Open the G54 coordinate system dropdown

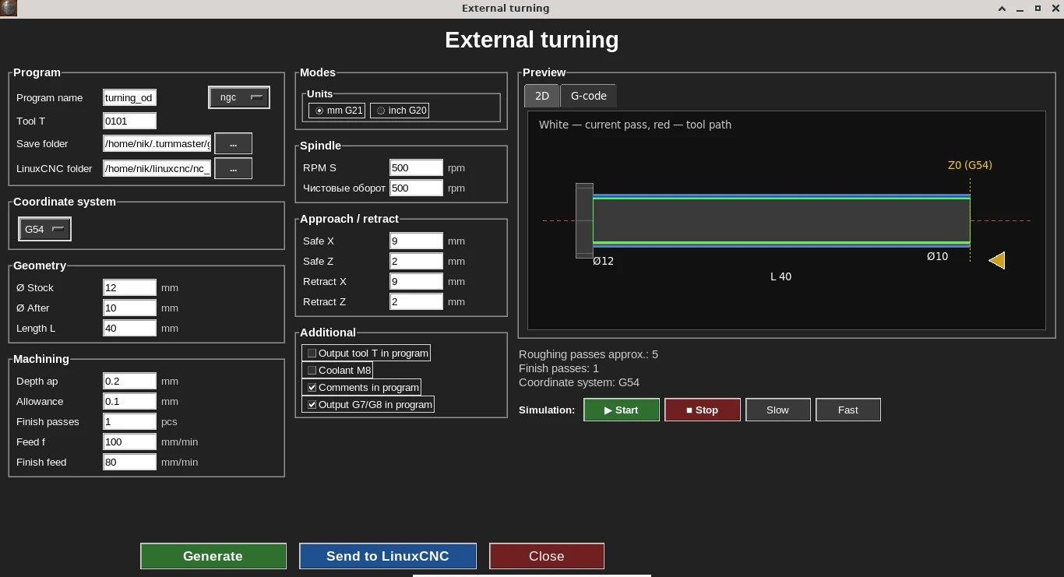44,230
